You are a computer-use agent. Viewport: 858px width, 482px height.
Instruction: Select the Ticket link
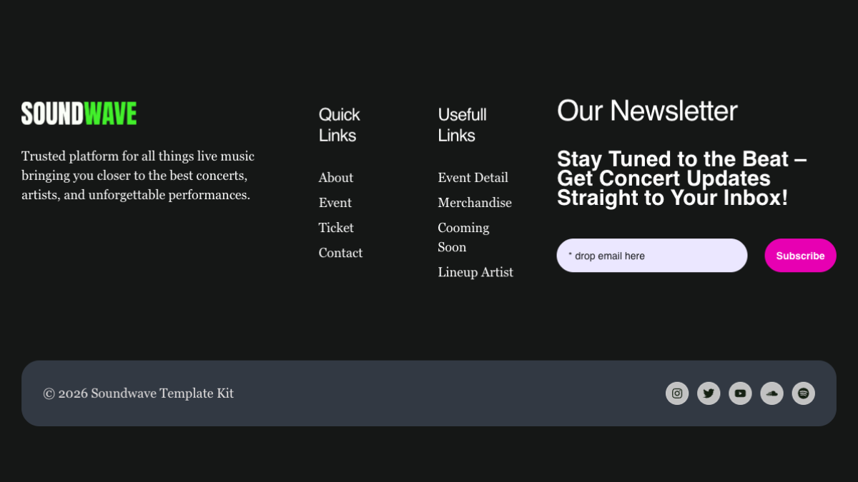tap(336, 228)
